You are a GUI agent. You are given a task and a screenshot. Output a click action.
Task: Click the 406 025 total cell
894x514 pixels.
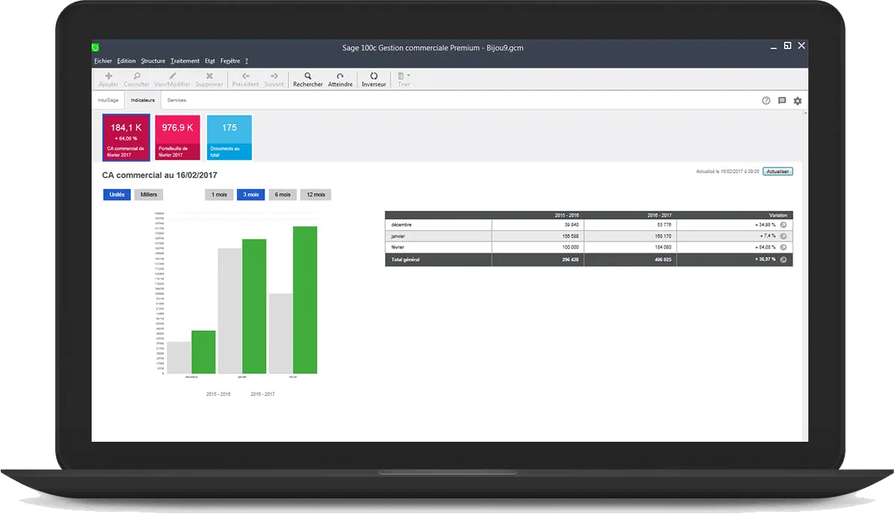(663, 259)
